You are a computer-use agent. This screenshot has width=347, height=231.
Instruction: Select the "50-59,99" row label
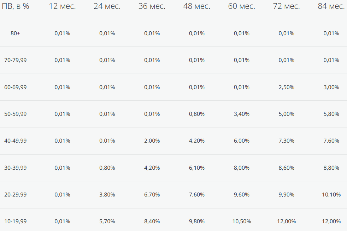(15, 114)
